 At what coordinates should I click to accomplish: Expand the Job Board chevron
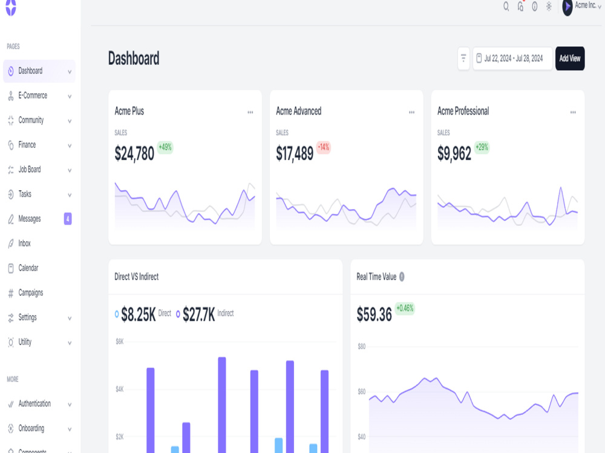tap(70, 170)
